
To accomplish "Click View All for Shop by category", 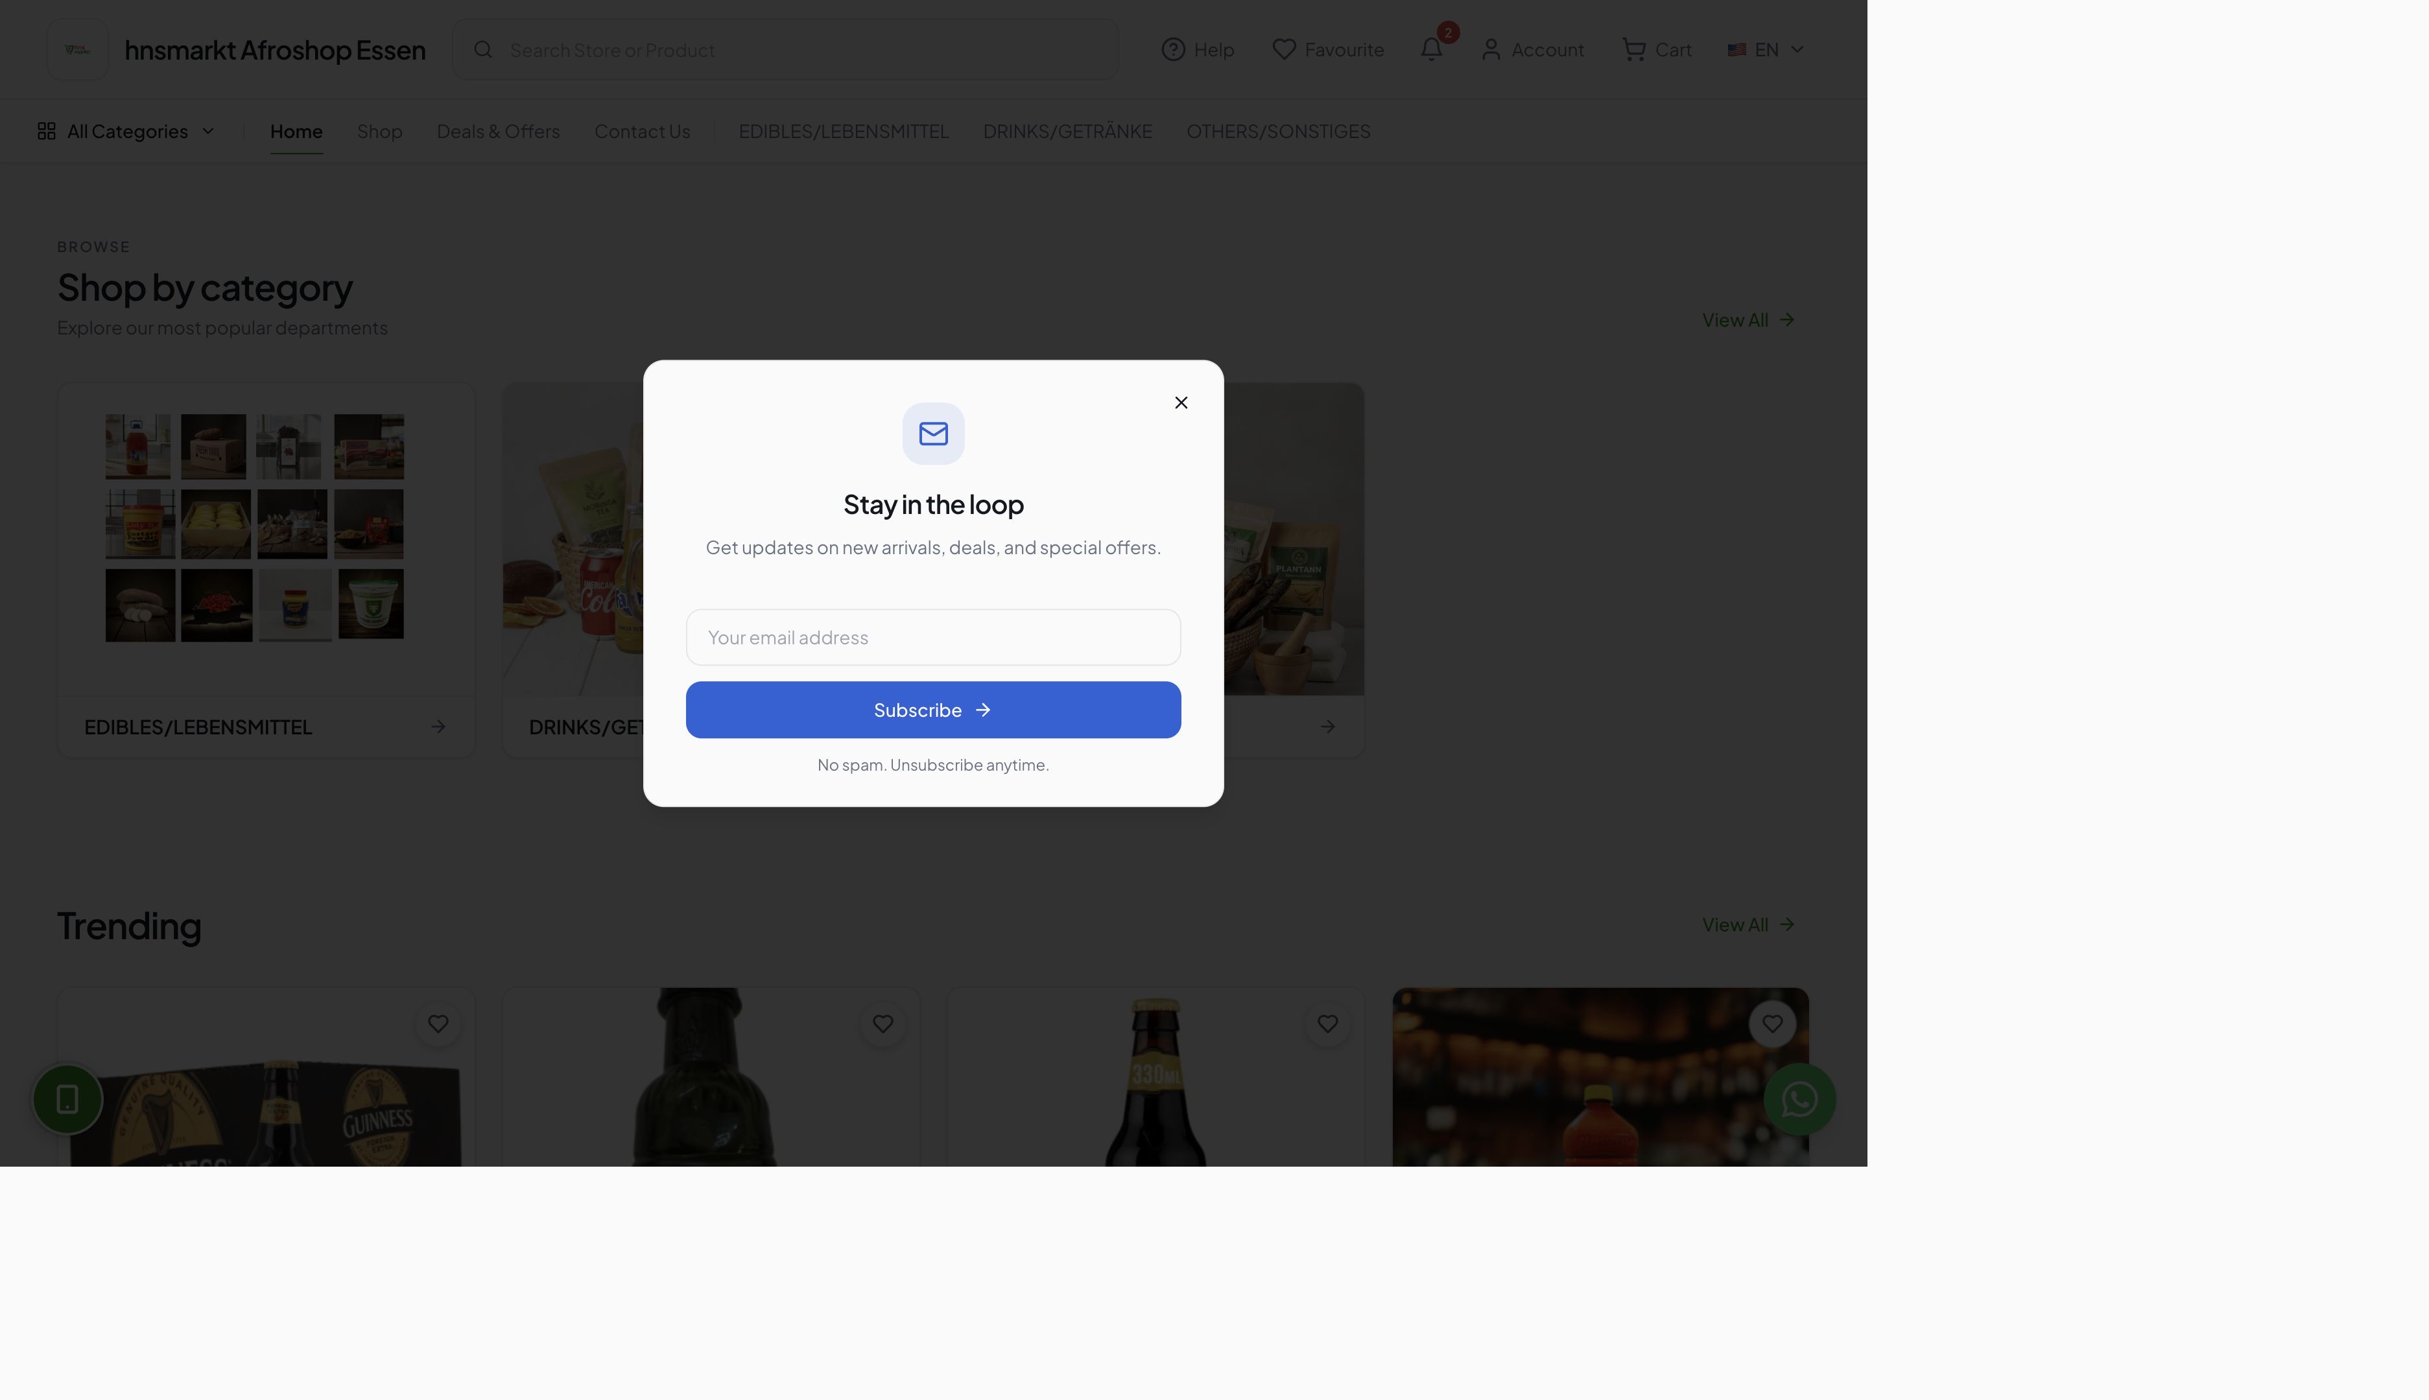I will (x=1749, y=320).
